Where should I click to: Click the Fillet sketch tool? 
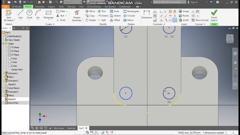[61, 11]
